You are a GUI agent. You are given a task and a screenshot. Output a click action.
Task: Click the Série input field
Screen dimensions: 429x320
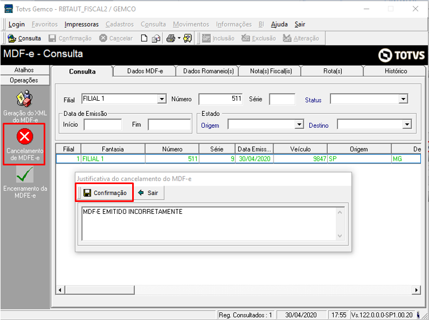[282, 99]
